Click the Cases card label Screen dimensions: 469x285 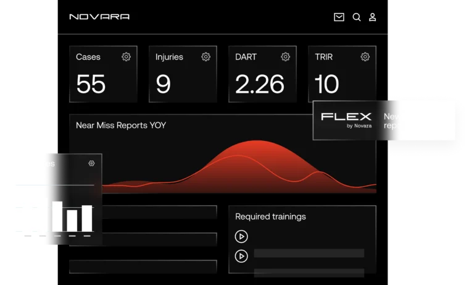(x=88, y=57)
